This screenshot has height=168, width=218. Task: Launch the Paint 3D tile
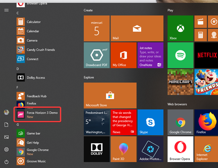pyautogui.click(x=123, y=149)
